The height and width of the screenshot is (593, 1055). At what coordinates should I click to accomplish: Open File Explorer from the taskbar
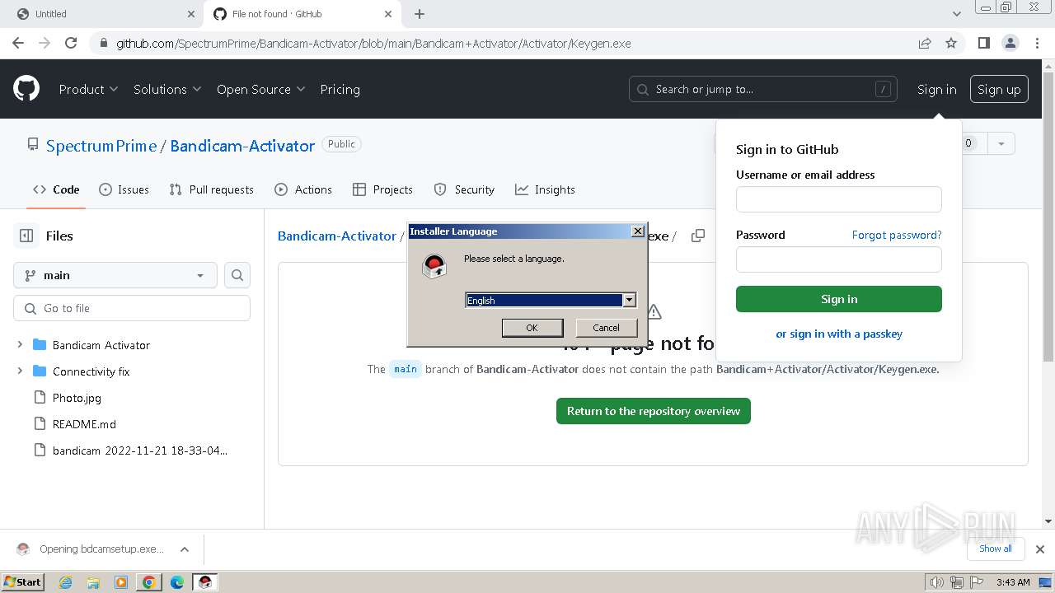[x=93, y=582]
